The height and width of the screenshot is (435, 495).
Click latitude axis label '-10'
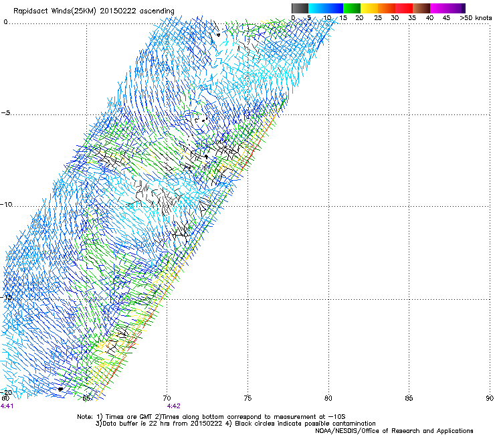6,204
